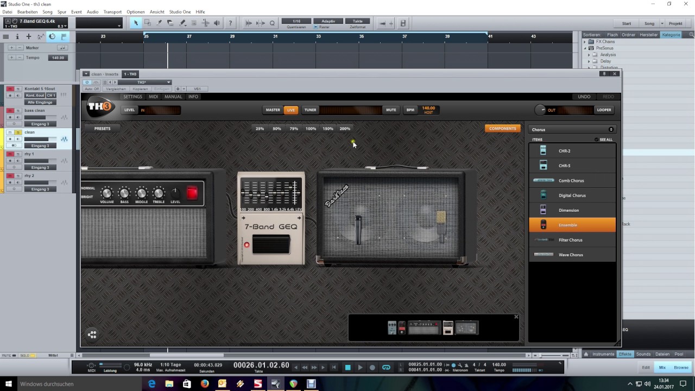This screenshot has width=695, height=391.
Task: Open the Takte Zeitformat dropdown
Action: click(x=358, y=21)
